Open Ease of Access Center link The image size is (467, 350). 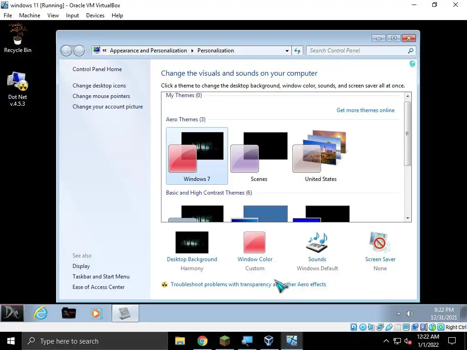click(99, 287)
